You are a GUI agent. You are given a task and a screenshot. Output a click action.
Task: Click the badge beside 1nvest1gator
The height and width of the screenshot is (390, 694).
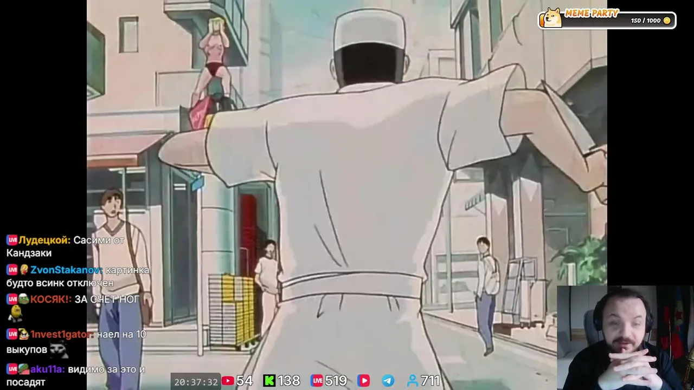(x=24, y=334)
